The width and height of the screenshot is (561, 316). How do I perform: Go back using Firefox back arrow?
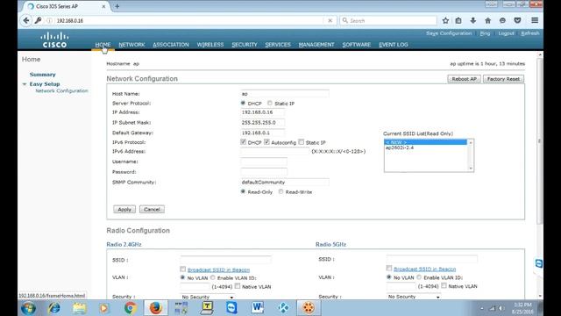tap(26, 20)
